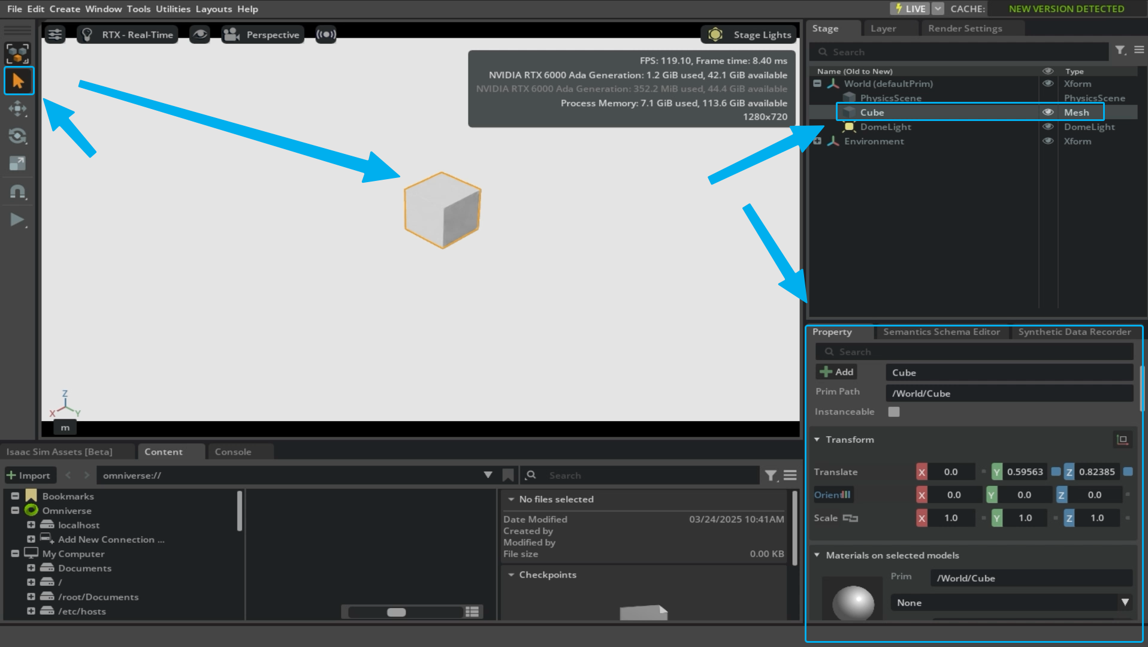Open the LIVE dropdown arrow

coord(938,8)
